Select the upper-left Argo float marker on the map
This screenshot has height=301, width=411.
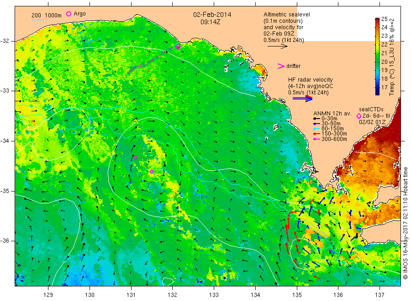tap(136, 158)
